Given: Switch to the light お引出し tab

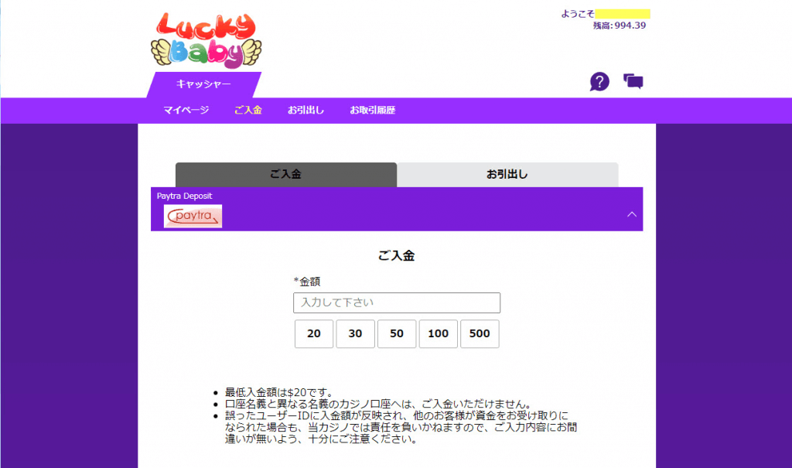Looking at the screenshot, I should (x=507, y=174).
